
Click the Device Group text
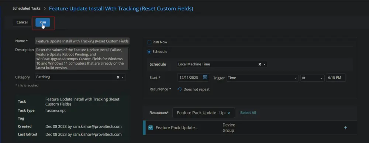229,128
